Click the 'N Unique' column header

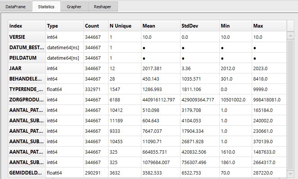(x=125, y=26)
